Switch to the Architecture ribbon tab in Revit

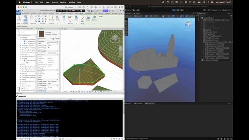pyautogui.click(x=26, y=14)
